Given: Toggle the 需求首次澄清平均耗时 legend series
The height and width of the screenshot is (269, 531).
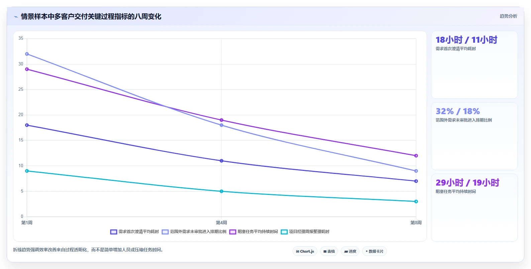Looking at the screenshot, I should pos(134,232).
